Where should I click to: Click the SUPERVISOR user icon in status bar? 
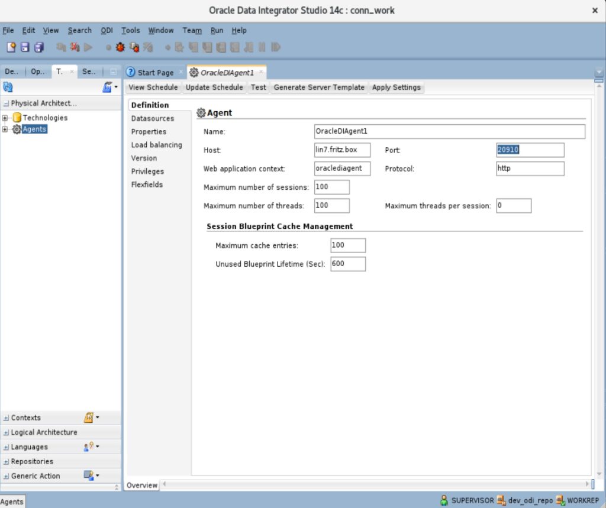[x=444, y=500]
